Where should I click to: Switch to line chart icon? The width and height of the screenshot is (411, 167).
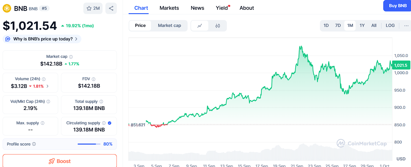200,26
